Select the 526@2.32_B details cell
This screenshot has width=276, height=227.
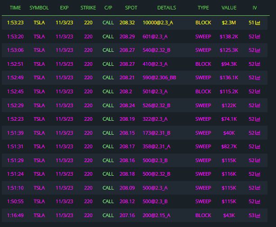coord(157,105)
